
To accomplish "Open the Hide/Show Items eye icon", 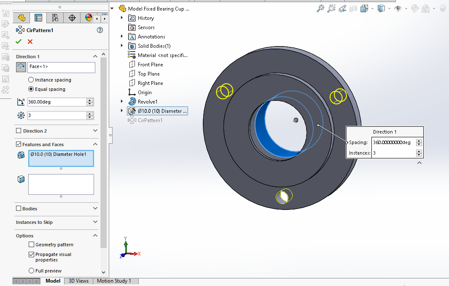I will 398,8.
